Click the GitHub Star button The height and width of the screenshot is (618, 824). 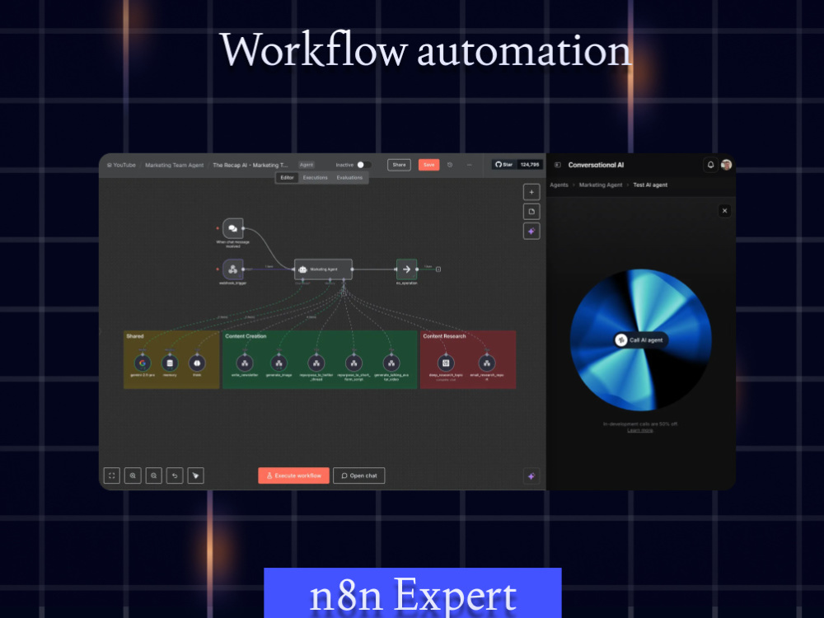point(504,165)
